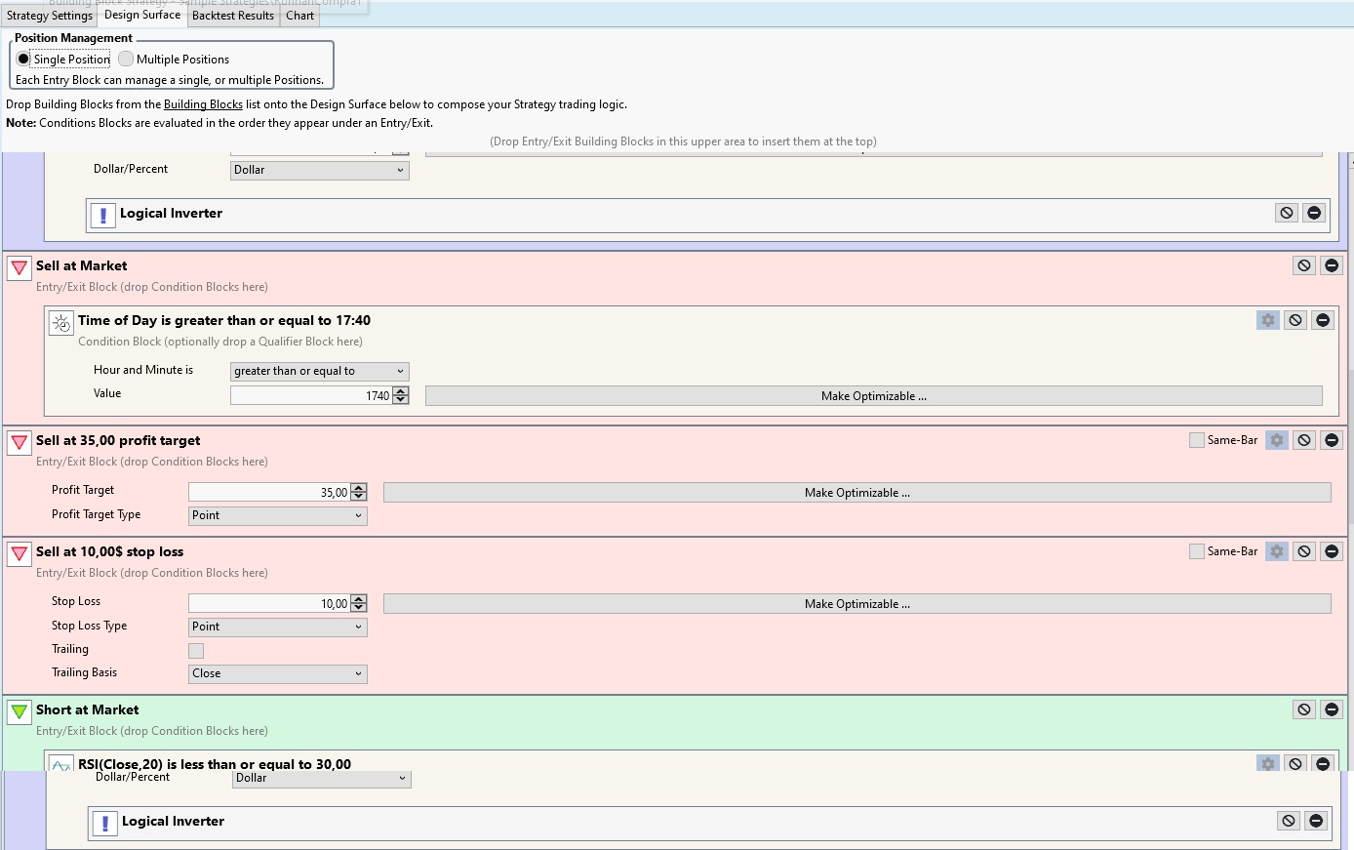Open the Strategy Settings tab
This screenshot has width=1354, height=850.
coord(49,16)
